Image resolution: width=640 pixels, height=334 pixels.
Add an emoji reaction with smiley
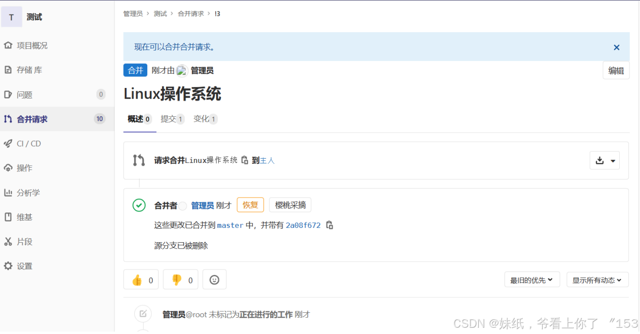coord(215,280)
